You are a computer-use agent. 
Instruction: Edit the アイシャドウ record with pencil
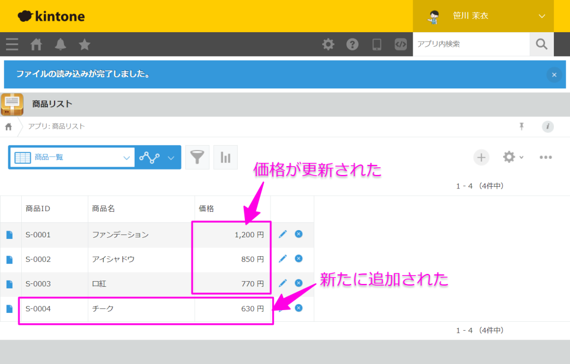click(282, 258)
